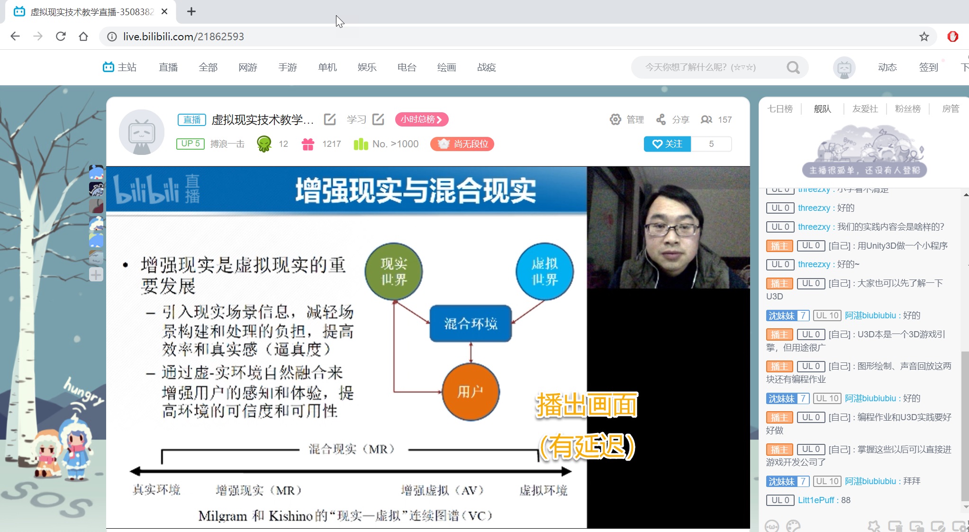969x532 pixels.
Task: Click the share icon
Action: 661,119
